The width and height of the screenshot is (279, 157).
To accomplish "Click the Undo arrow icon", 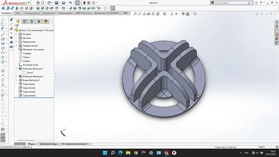I will coord(70,3).
